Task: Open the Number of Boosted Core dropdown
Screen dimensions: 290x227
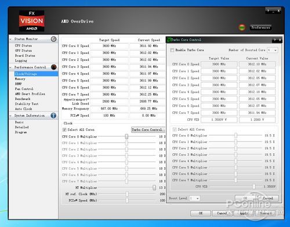Action: [273, 50]
